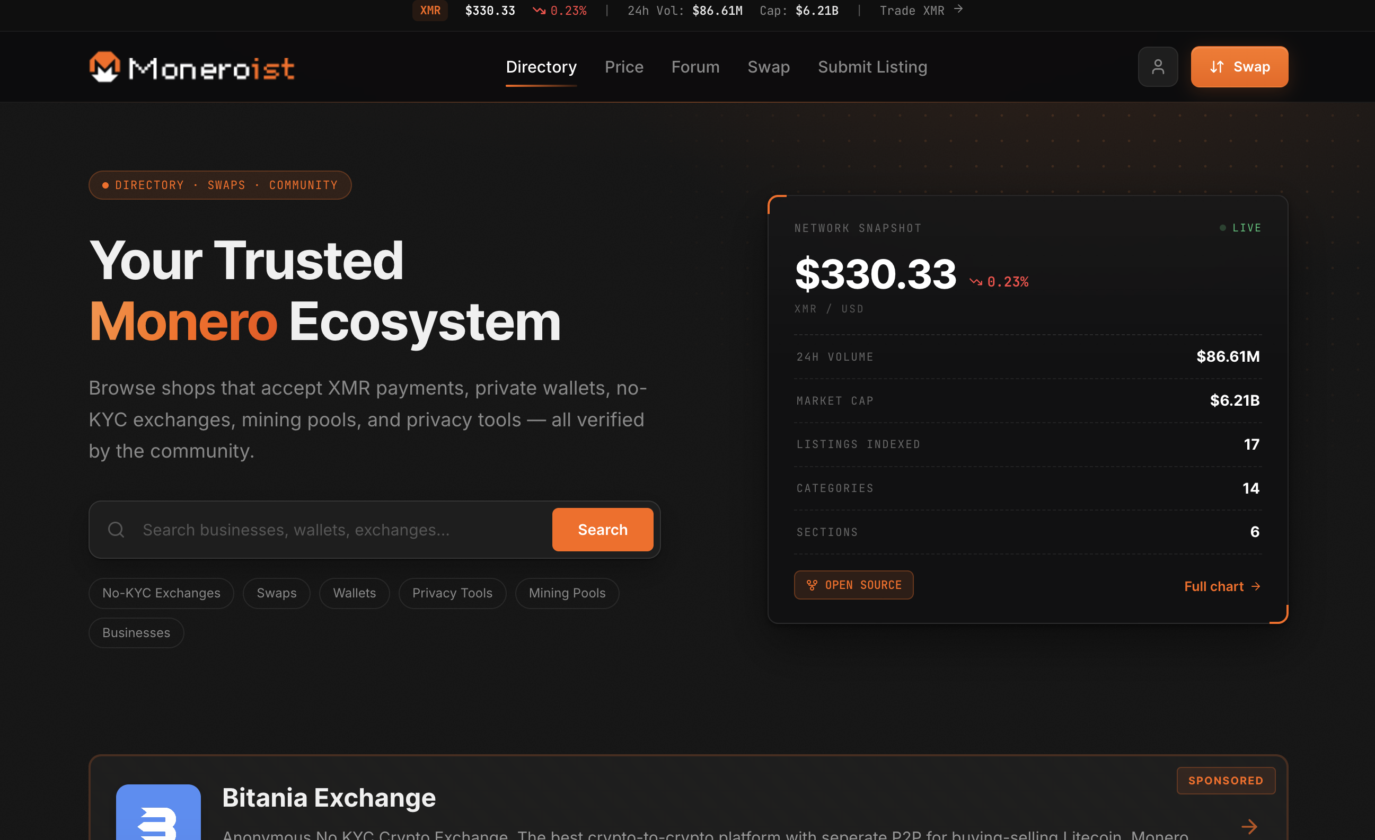
Task: Select the No-KYC Exchanges filter chip
Action: (161, 593)
